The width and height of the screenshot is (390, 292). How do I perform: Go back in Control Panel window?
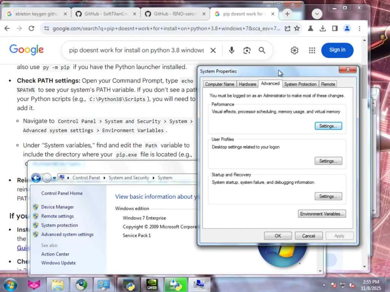[x=36, y=178]
